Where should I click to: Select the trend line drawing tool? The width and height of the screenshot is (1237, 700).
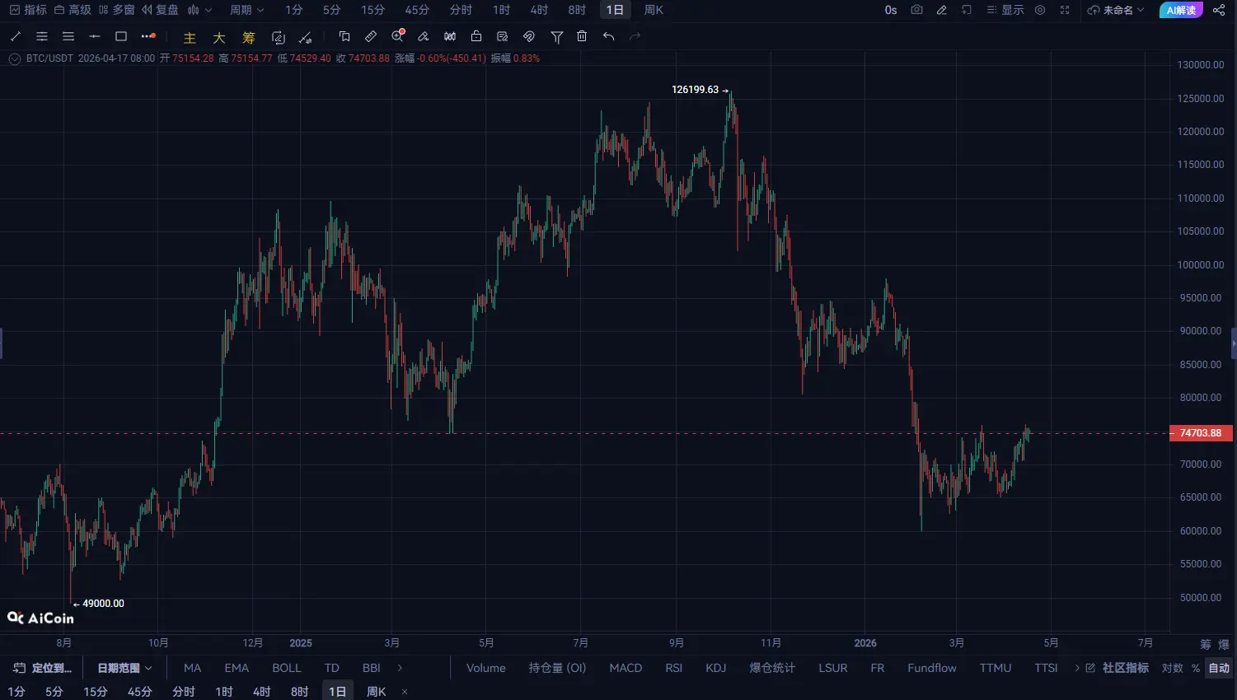(x=15, y=36)
